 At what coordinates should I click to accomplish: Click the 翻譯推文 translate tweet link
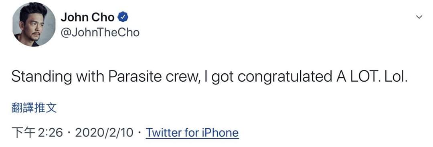coord(34,108)
